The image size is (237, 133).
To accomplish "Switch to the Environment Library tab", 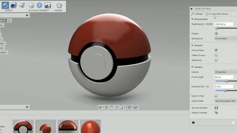I will [x=217, y=14].
